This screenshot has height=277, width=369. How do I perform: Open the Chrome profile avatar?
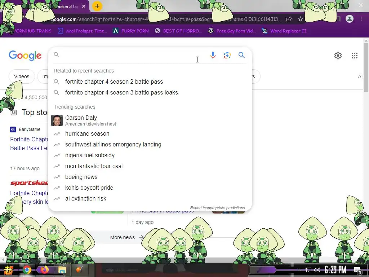coord(350,19)
